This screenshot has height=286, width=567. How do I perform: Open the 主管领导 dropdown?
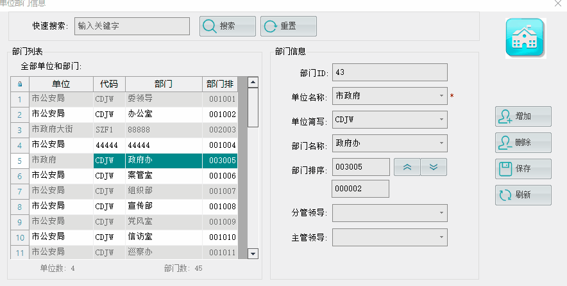(441, 237)
